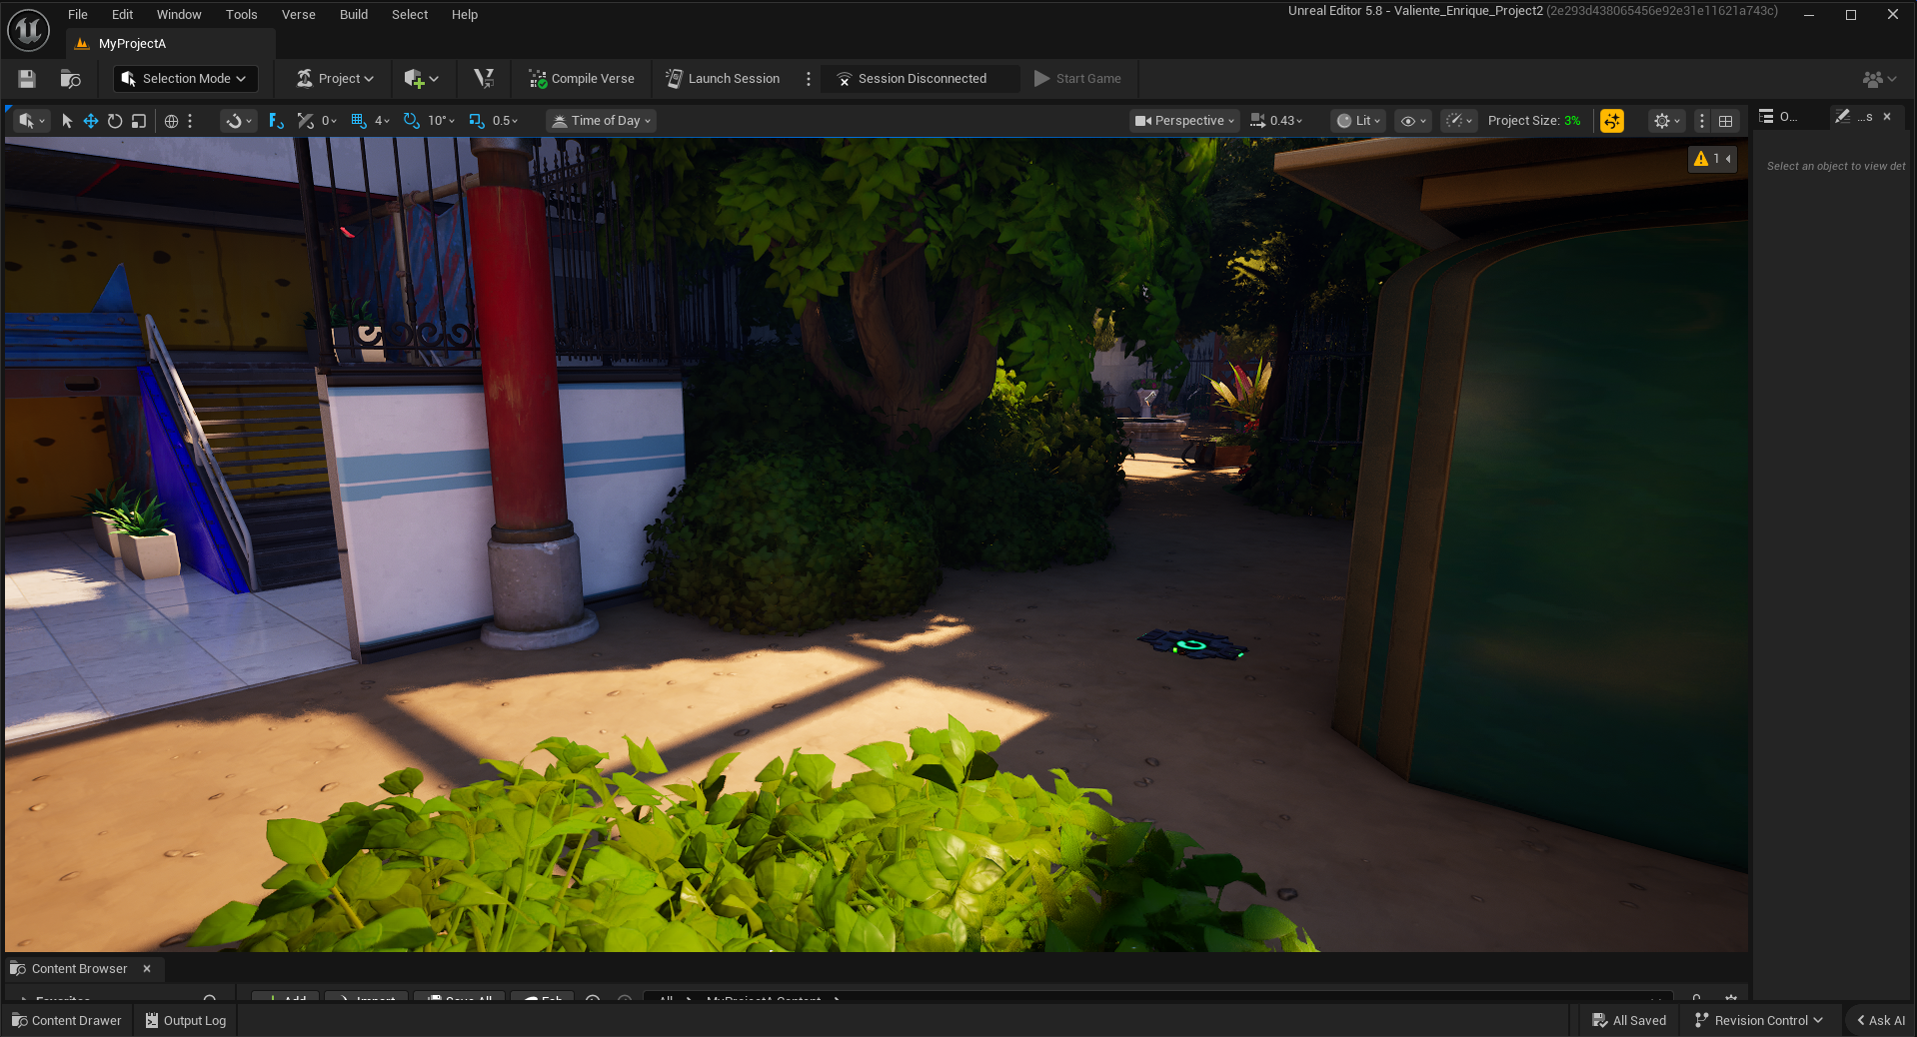Open the Verse menu
Image resolution: width=1917 pixels, height=1037 pixels.
(x=298, y=15)
